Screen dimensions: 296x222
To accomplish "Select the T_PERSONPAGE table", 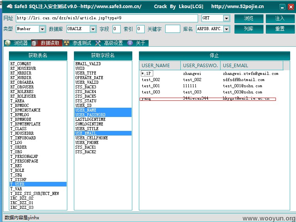I will tap(38, 161).
